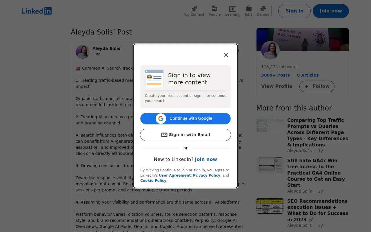Open the 3000+ Posts link
Viewport: 371px width, 232px height.
[x=275, y=75]
